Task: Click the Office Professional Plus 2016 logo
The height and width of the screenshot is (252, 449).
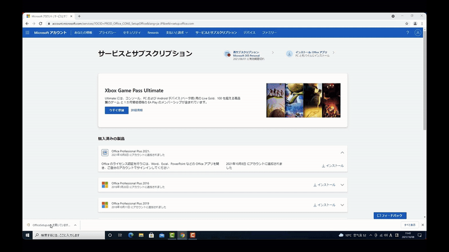Action: click(x=105, y=185)
